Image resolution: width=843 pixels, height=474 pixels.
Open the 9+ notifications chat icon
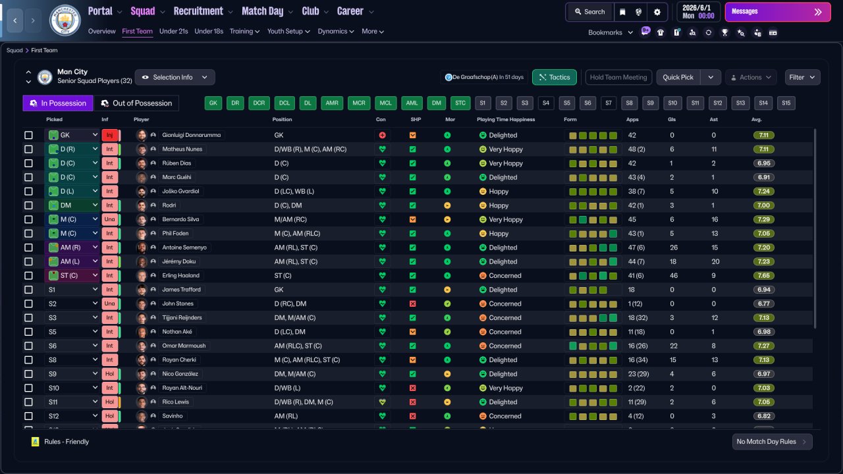645,32
